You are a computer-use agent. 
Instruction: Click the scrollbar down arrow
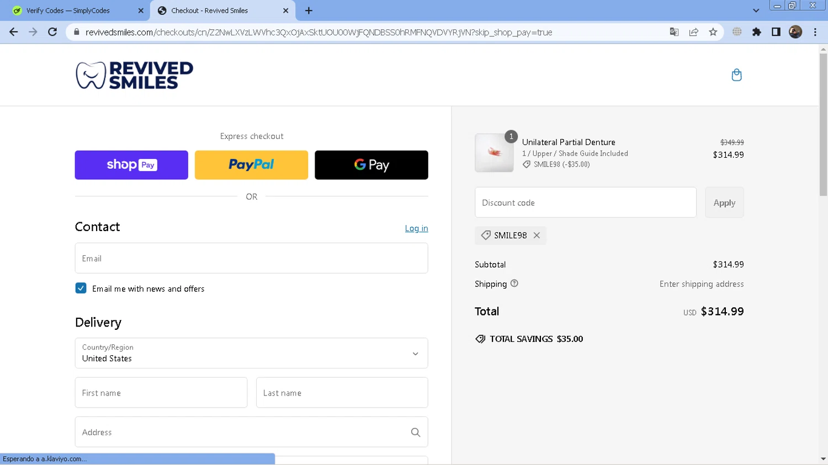pos(823,459)
